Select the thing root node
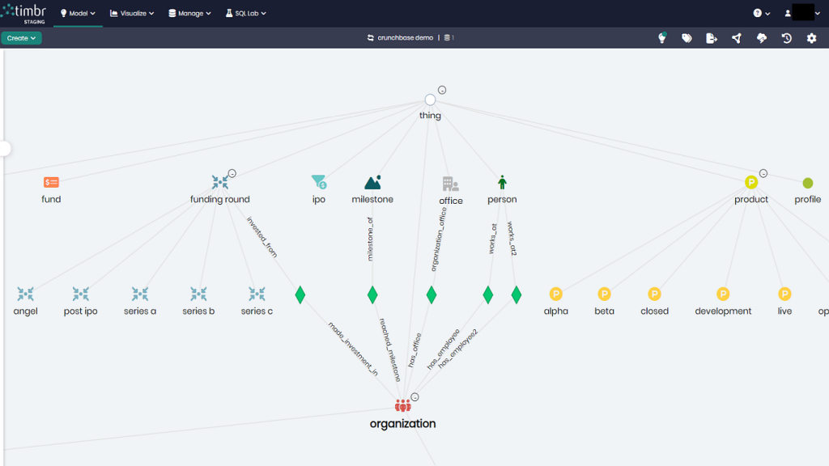The image size is (829, 466). click(x=431, y=100)
